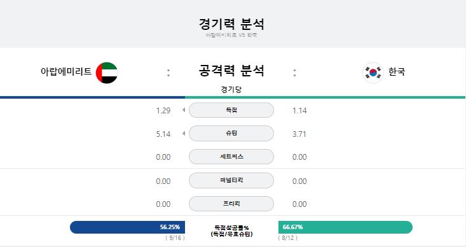The width and height of the screenshot is (466, 247).
Task: Click the arrow beside the 1.29 goals value
Action: pos(184,110)
